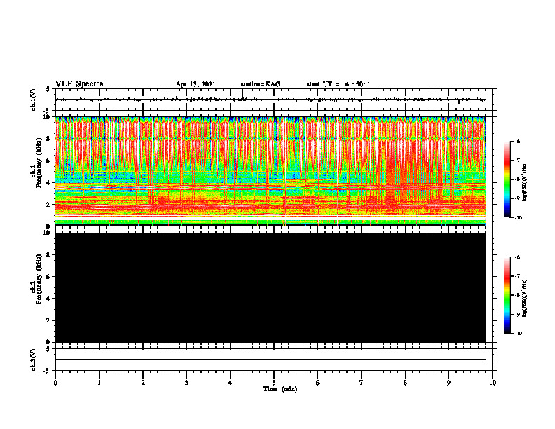Click the flat ch.3 voltage trace

pyautogui.click(x=270, y=360)
